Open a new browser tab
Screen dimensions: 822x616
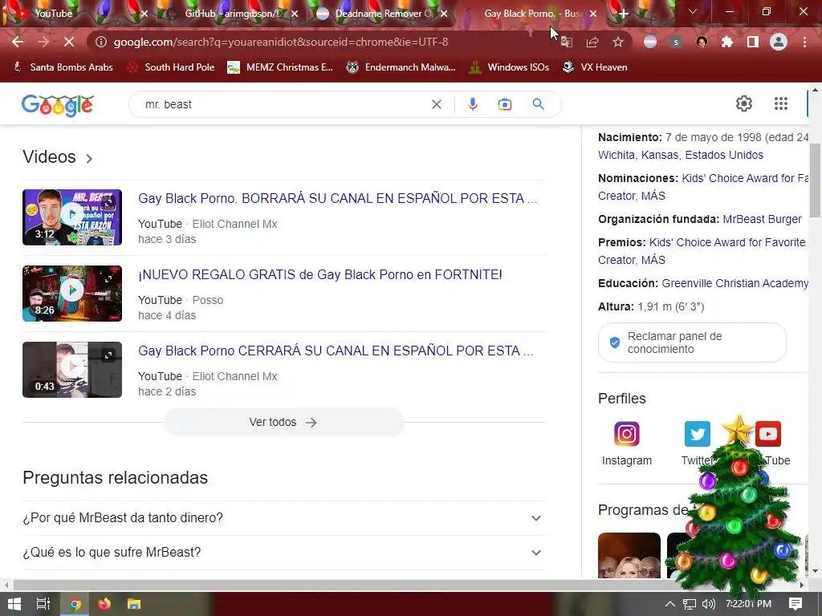coord(623,14)
